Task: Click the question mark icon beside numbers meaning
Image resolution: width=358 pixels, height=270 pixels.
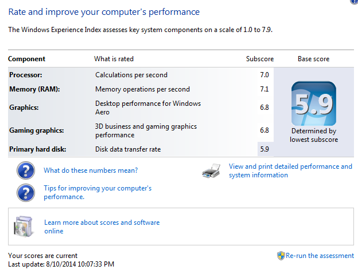Action: tap(26, 170)
